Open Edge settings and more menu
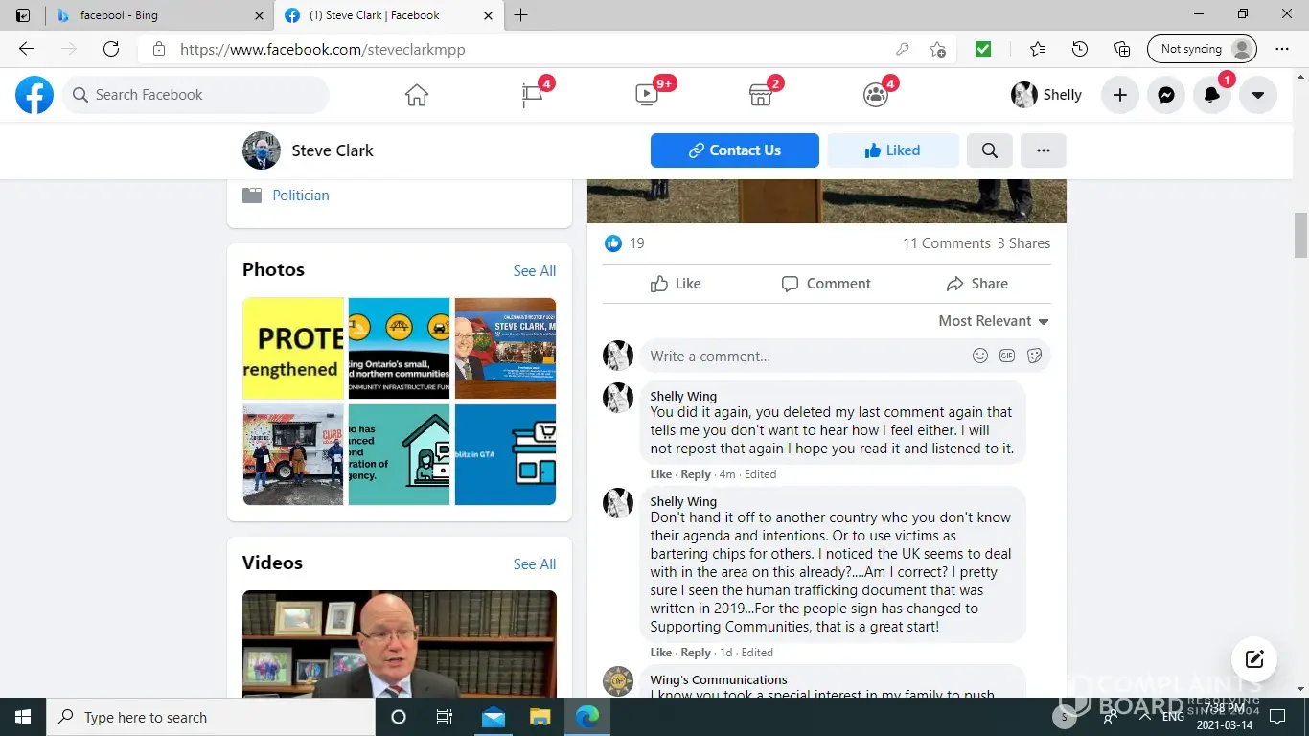1309x736 pixels. pos(1282,49)
